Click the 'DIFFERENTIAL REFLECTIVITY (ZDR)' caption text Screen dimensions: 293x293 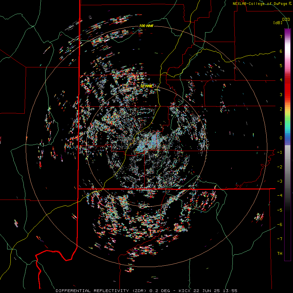pyautogui.click(x=102, y=291)
